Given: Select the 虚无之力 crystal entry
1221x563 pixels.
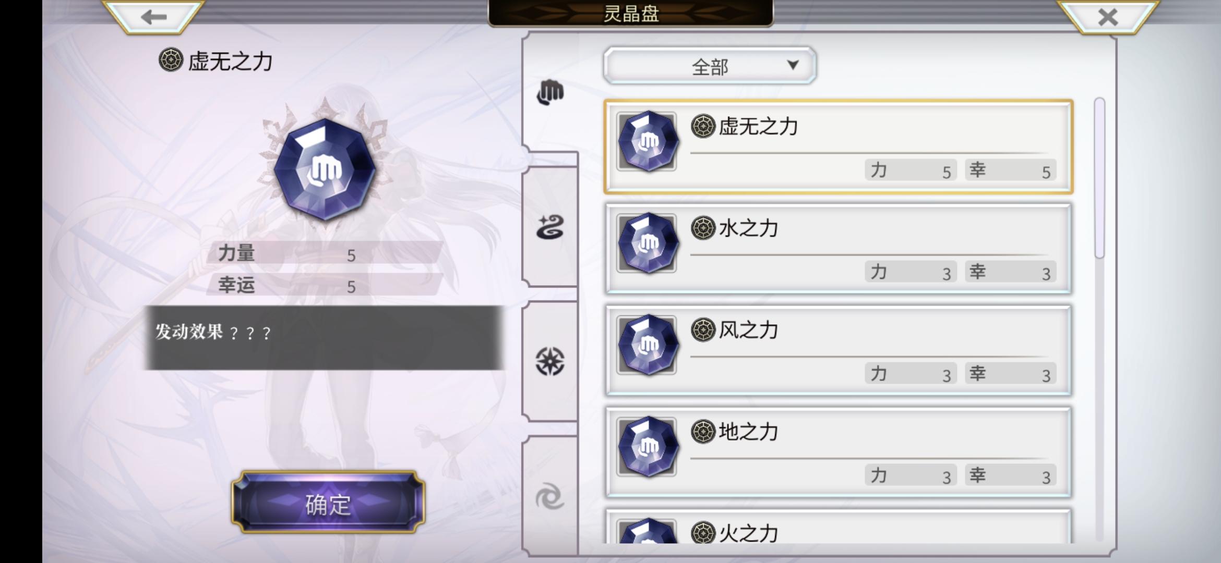Looking at the screenshot, I should point(839,147).
